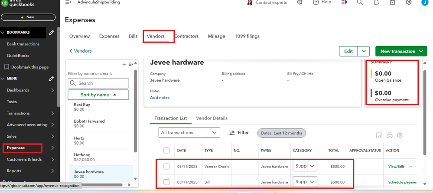Open View/Edit action dropdown arrow

tap(410, 167)
